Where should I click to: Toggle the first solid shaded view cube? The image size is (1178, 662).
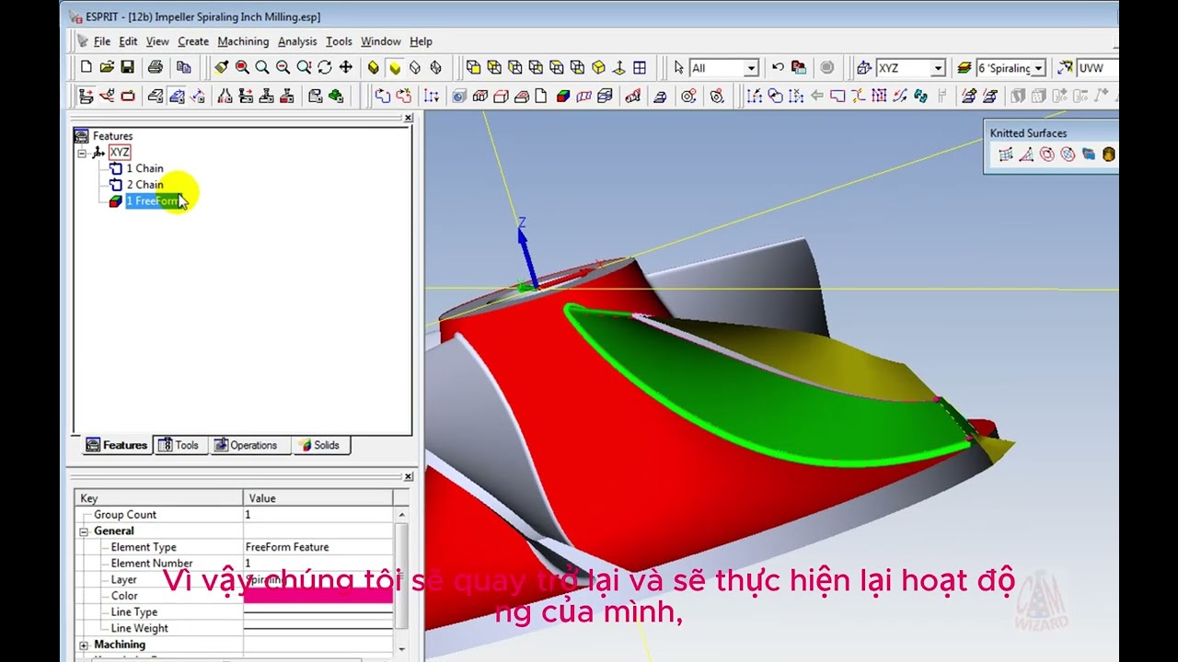(373, 67)
